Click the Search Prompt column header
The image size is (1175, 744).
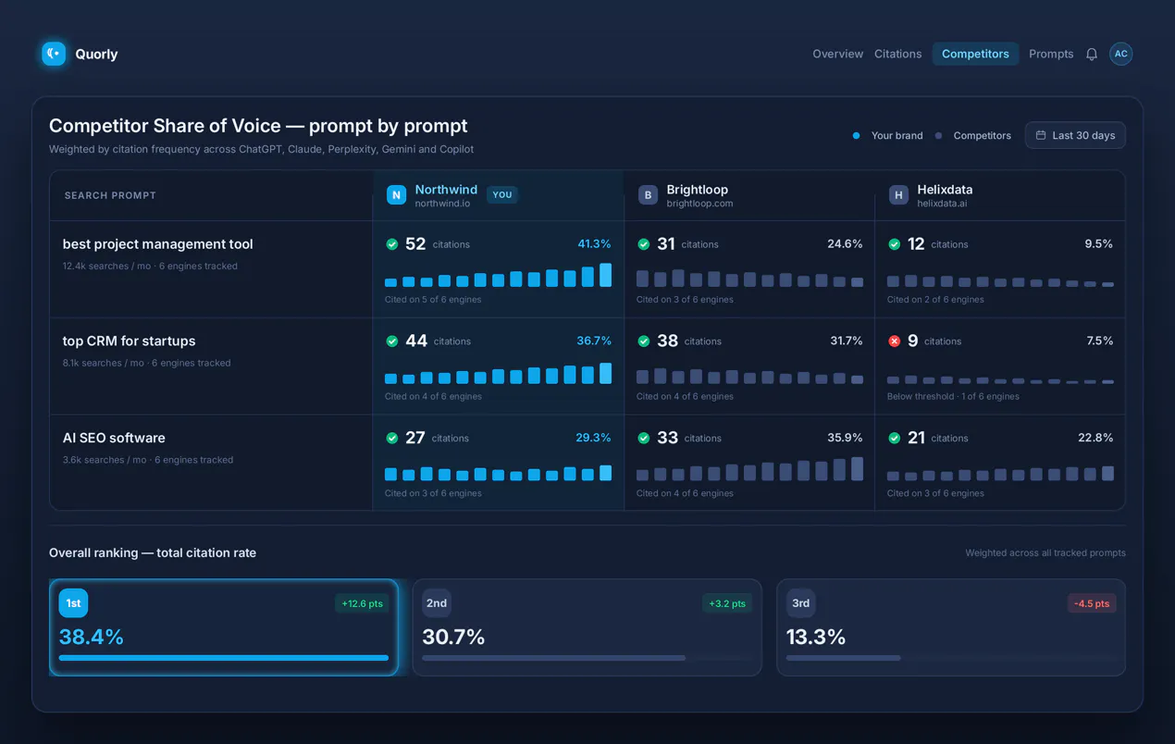pos(110,195)
